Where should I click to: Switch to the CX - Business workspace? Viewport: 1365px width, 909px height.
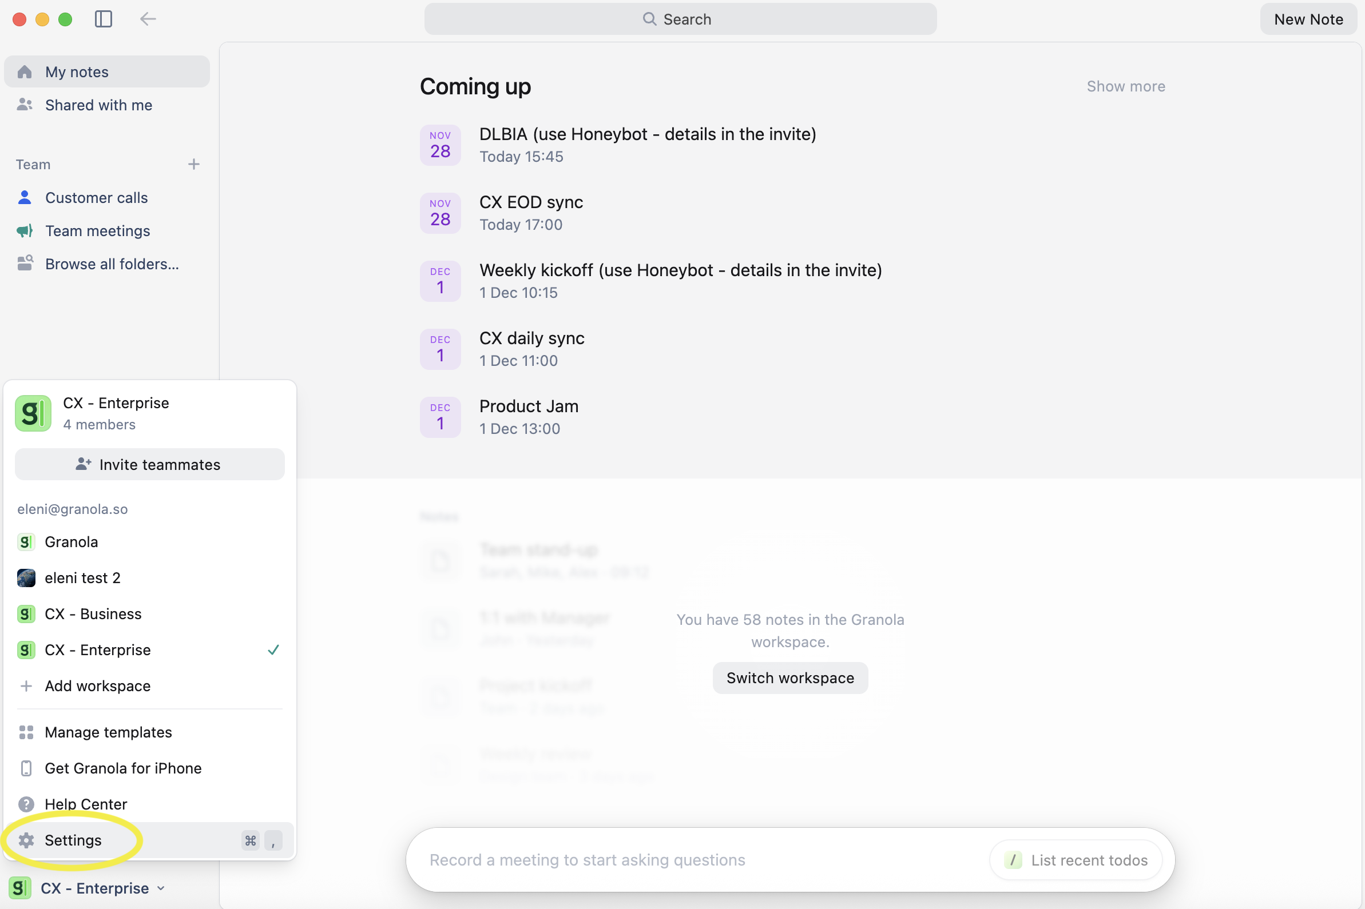tap(93, 613)
